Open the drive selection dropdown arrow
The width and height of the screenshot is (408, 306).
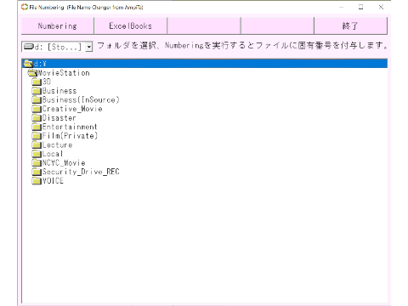pos(89,47)
